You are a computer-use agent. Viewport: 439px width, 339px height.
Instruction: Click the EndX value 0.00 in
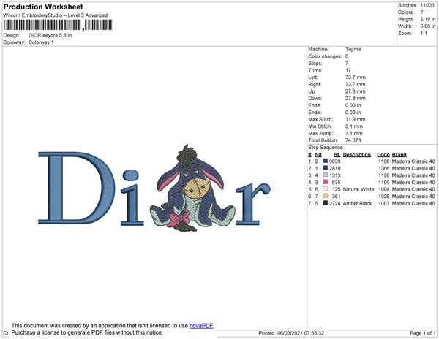353,105
